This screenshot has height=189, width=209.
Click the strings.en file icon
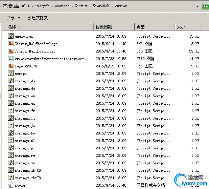click(x=11, y=96)
